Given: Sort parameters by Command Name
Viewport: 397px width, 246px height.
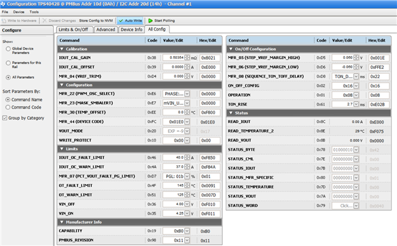Looking at the screenshot, I should (x=8, y=99).
